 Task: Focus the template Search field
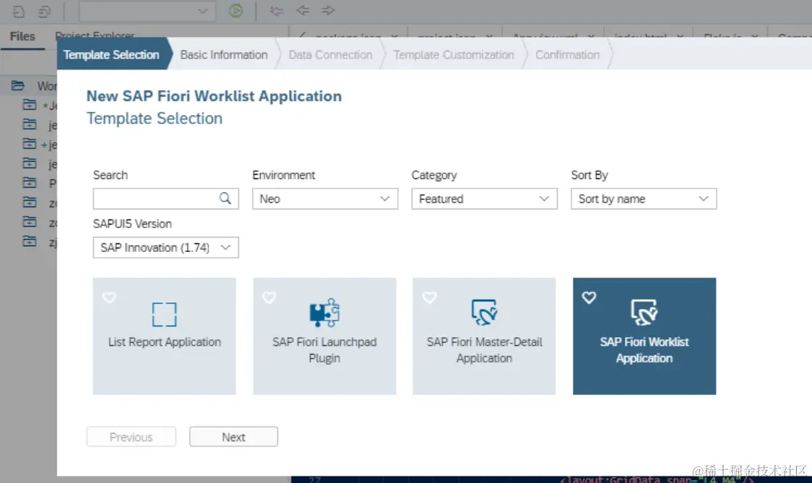click(165, 199)
